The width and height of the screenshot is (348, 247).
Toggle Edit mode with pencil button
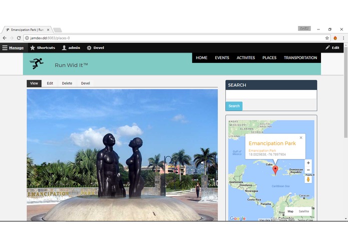coord(332,47)
